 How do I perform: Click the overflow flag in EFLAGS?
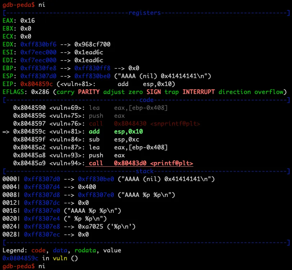(x=269, y=92)
